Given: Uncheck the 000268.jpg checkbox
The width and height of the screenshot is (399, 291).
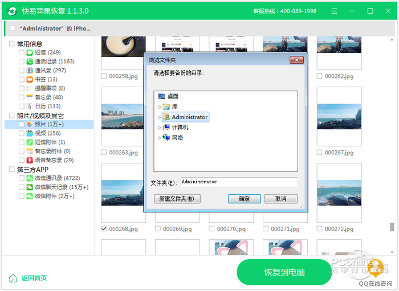Looking at the screenshot, I should click(104, 229).
